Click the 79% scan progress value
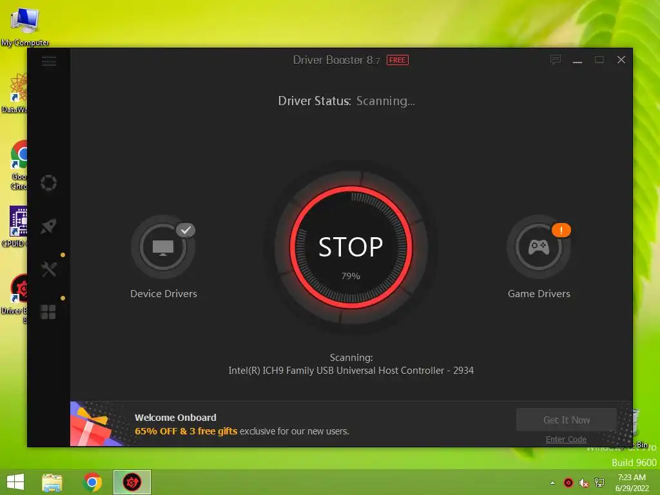660x495 pixels. point(351,276)
